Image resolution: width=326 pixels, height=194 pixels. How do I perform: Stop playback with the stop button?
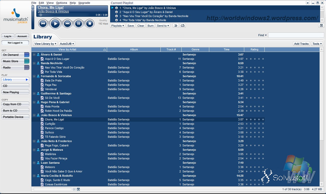pos(89,24)
